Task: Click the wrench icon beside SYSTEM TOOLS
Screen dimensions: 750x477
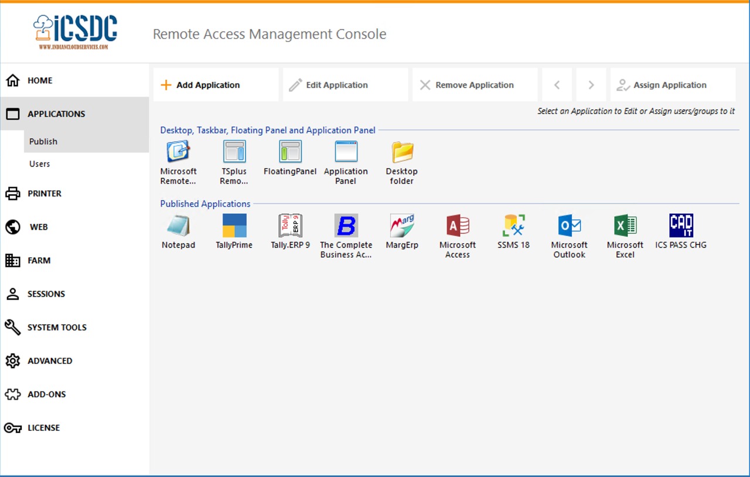Action: [13, 328]
